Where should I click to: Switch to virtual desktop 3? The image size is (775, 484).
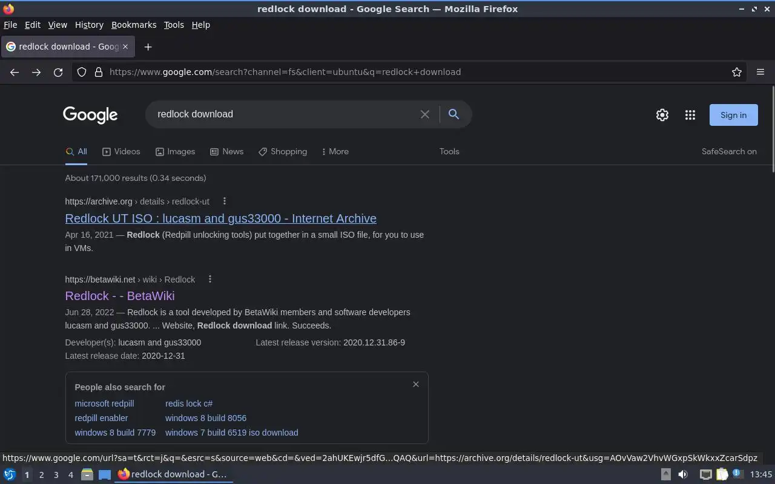56,475
